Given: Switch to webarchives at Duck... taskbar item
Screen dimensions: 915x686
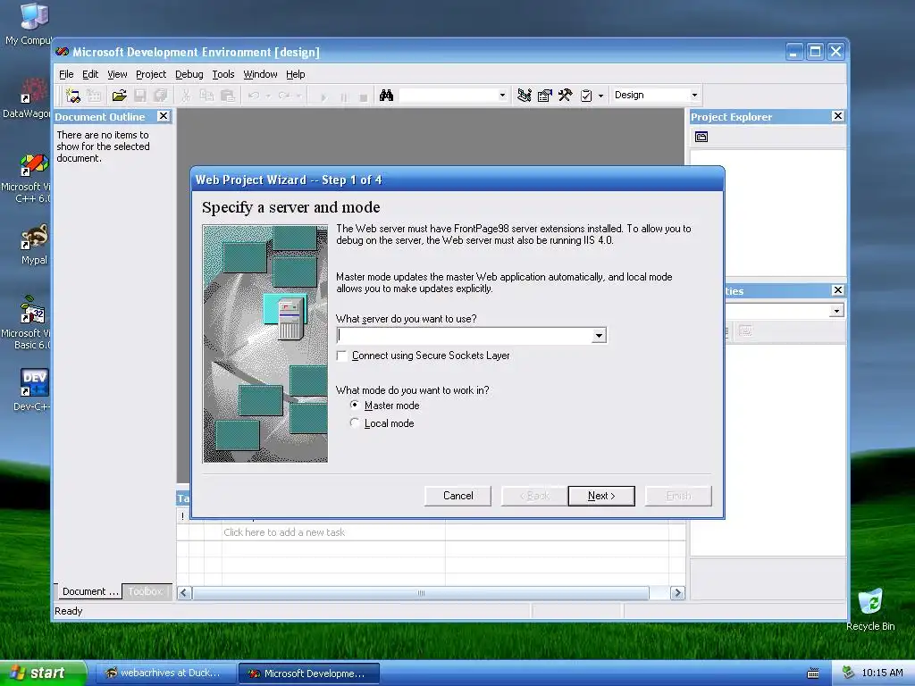Looking at the screenshot, I should point(165,673).
